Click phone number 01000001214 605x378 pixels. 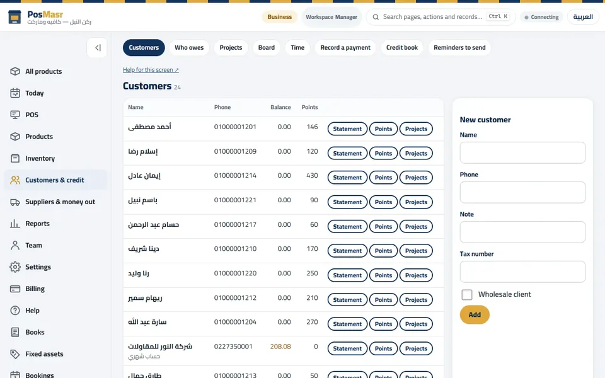(235, 176)
